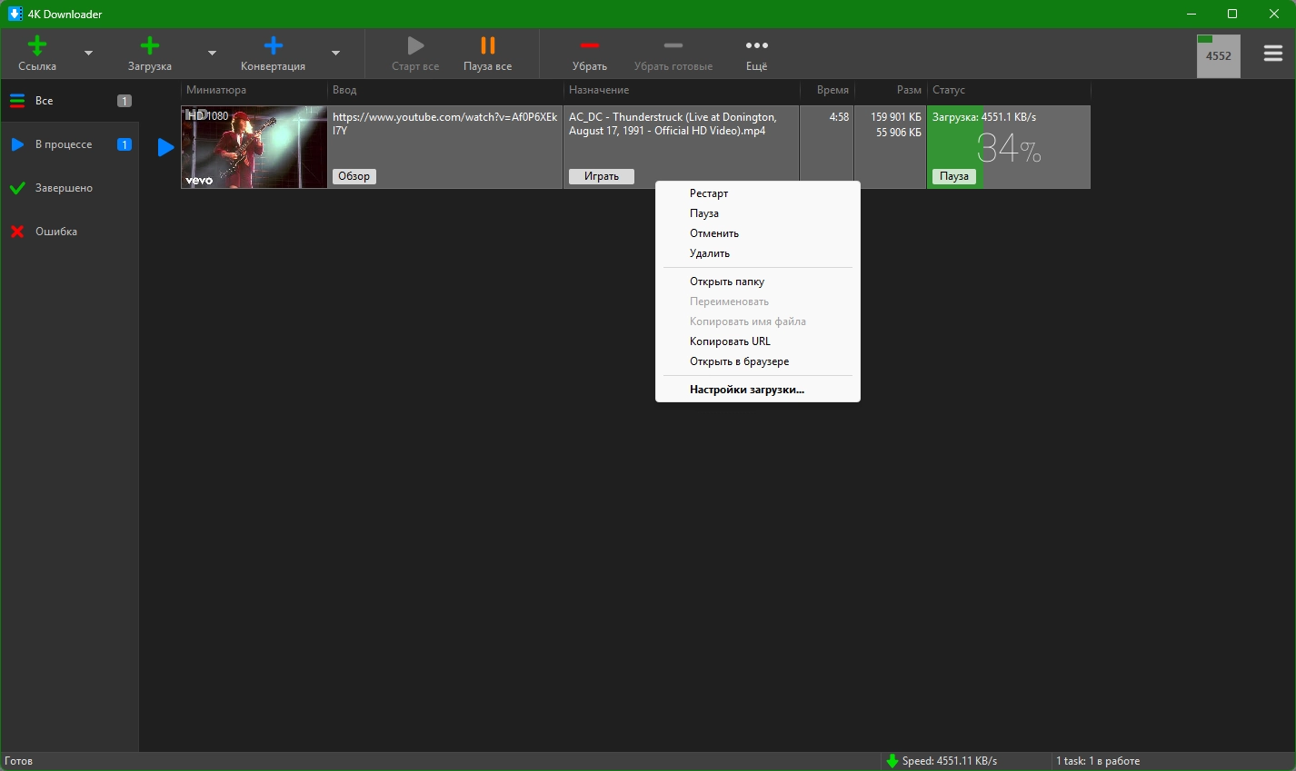This screenshot has height=771, width=1296.
Task: Click the red minus Убрать icon
Action: point(590,45)
